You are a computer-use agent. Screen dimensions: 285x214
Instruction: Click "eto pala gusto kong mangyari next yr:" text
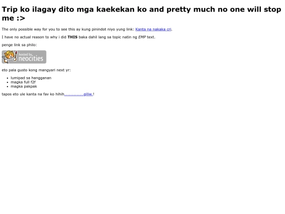(x=36, y=70)
